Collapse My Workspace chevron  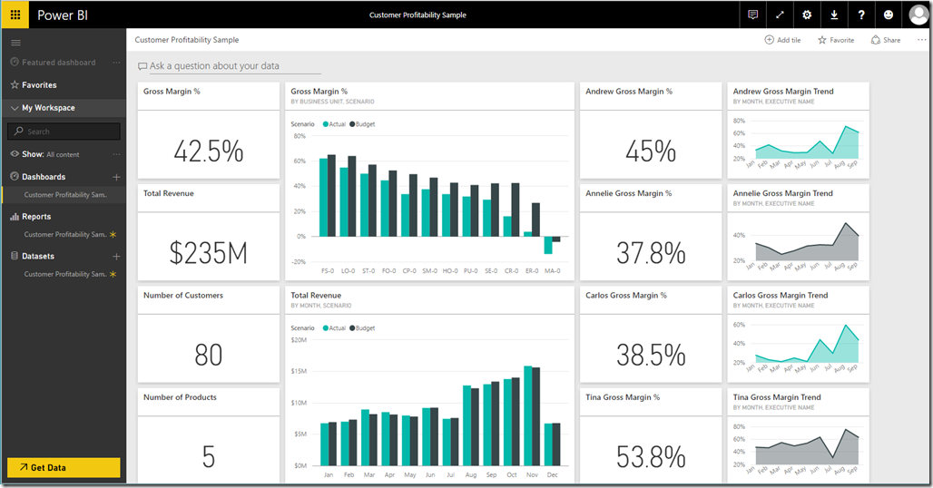click(15, 108)
